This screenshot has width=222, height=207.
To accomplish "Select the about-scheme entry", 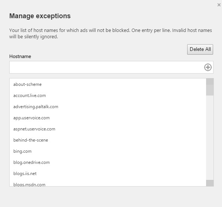I will [108, 84].
